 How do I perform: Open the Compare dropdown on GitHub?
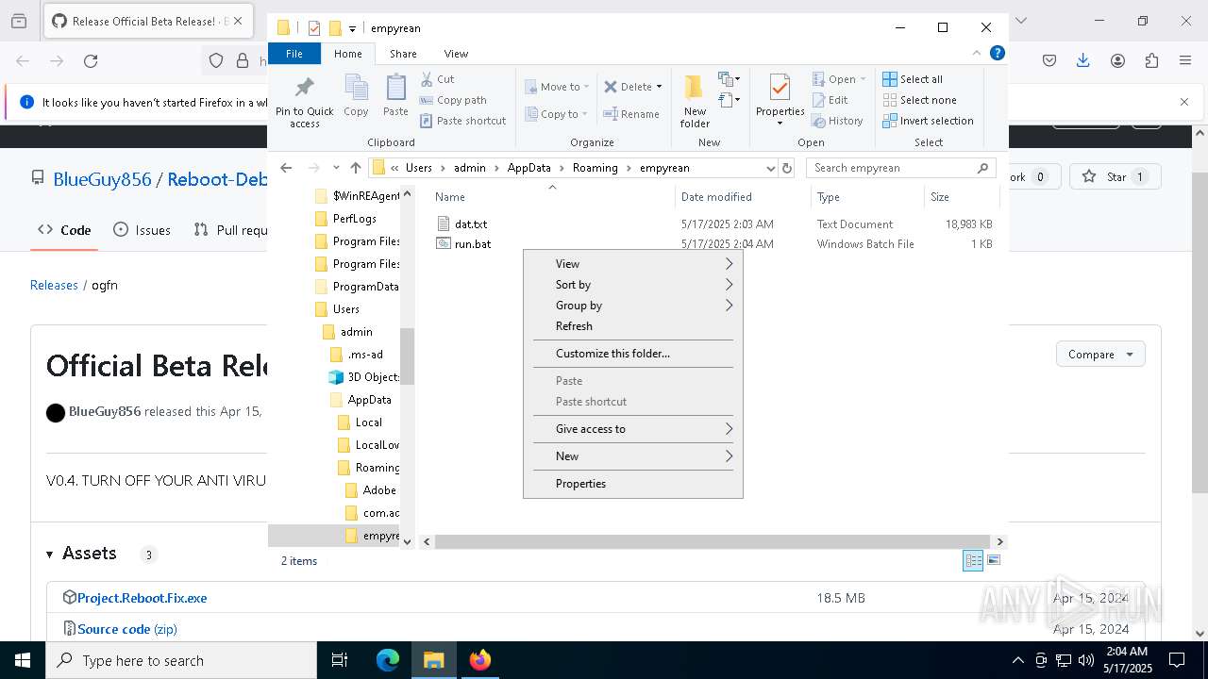pyautogui.click(x=1100, y=355)
